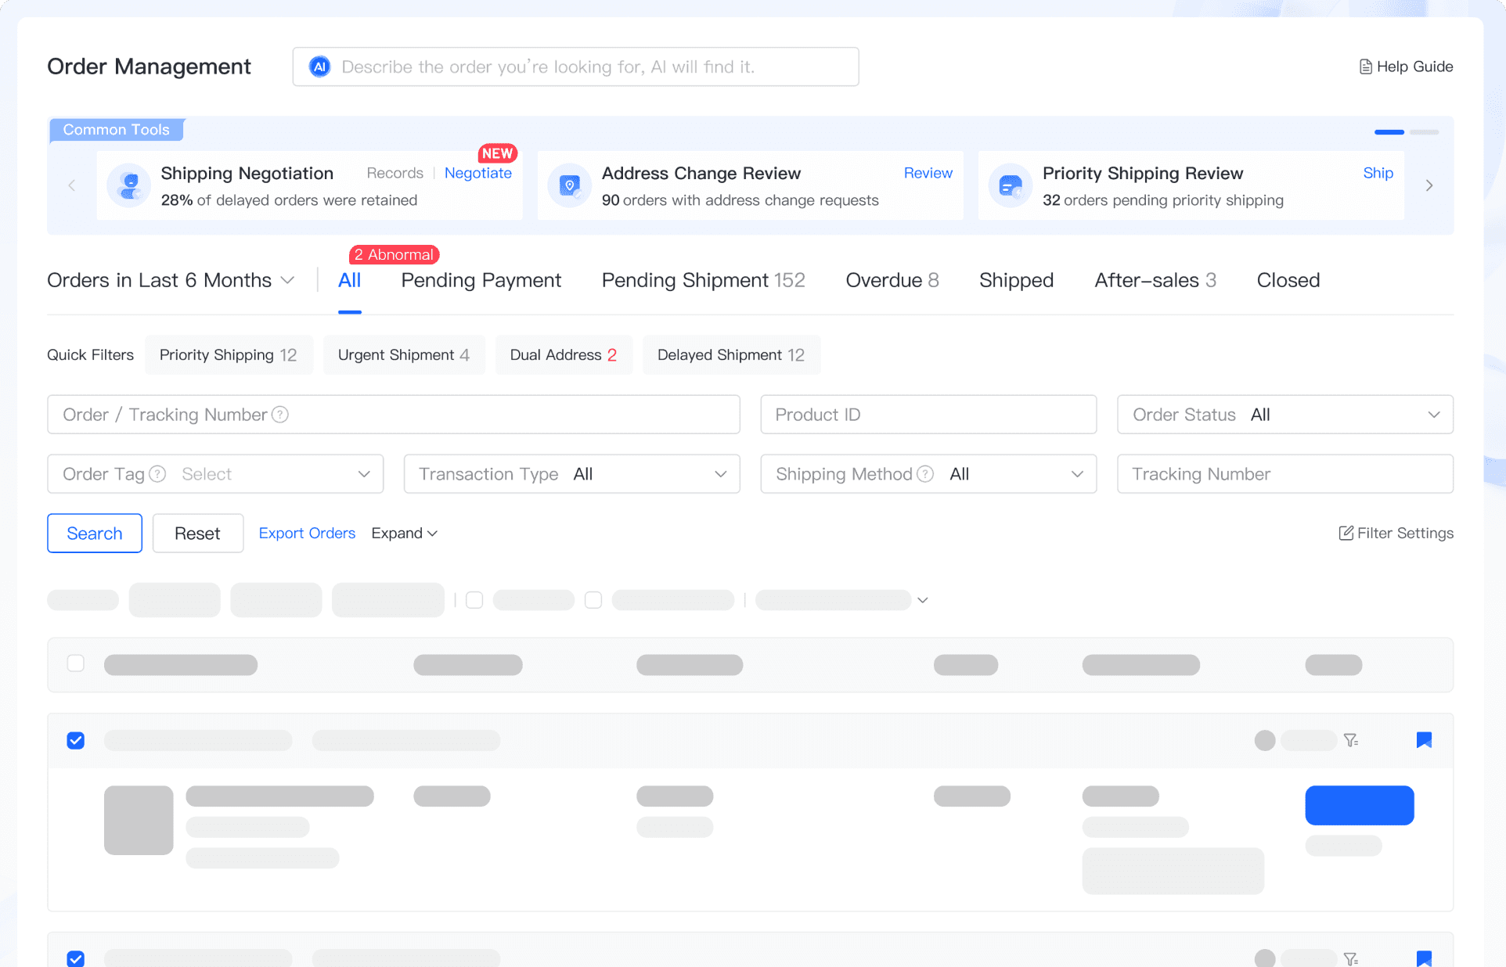Screen dimensions: 1506x967
Task: Uncheck the first order's checkbox
Action: click(76, 740)
